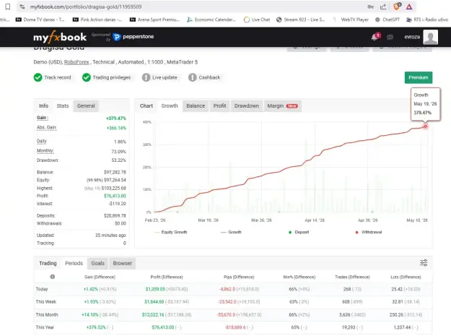This screenshot has height=336, width=451.
Task: Open Stream 923 bookmark
Action: [300, 20]
